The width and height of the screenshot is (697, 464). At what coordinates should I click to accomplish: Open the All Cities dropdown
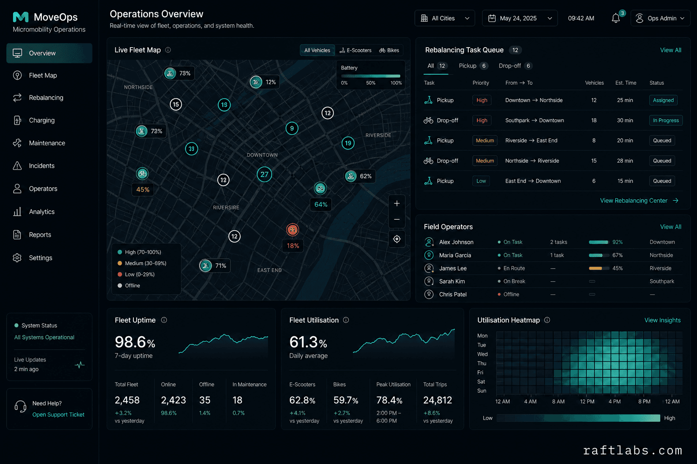(445, 18)
